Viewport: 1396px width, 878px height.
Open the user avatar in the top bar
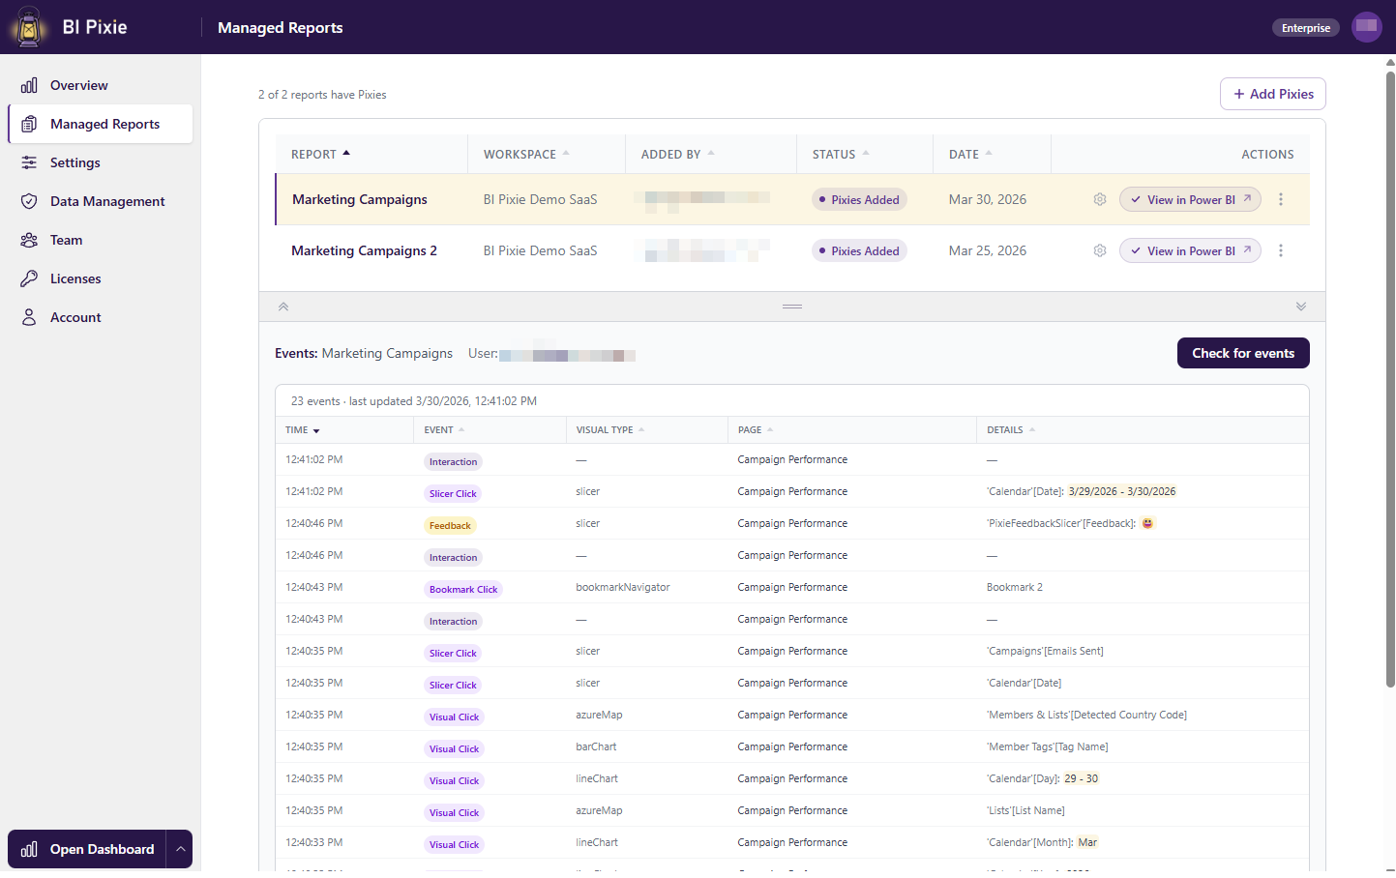coord(1367,27)
